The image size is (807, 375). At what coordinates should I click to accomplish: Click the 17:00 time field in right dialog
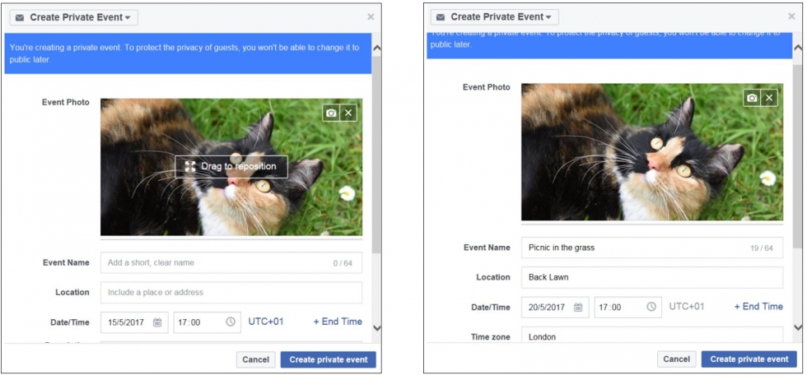(627, 308)
